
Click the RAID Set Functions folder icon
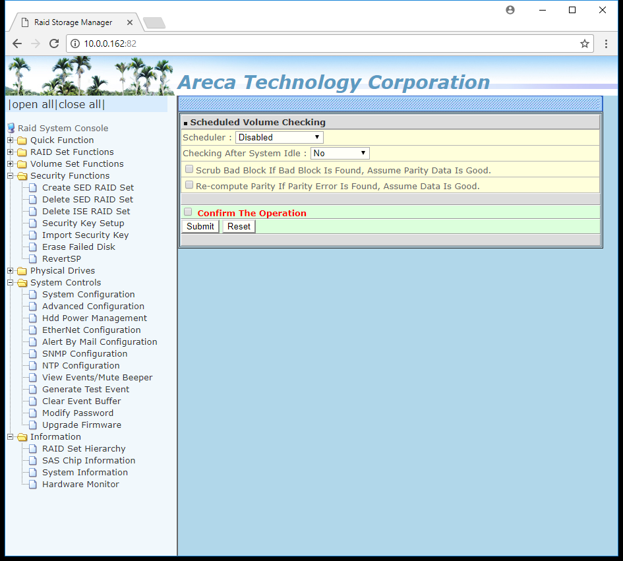(x=22, y=152)
